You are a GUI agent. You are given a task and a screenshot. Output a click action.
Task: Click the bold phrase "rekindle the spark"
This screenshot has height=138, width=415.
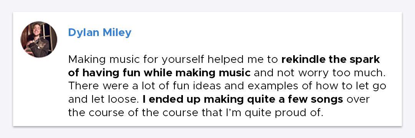point(330,60)
